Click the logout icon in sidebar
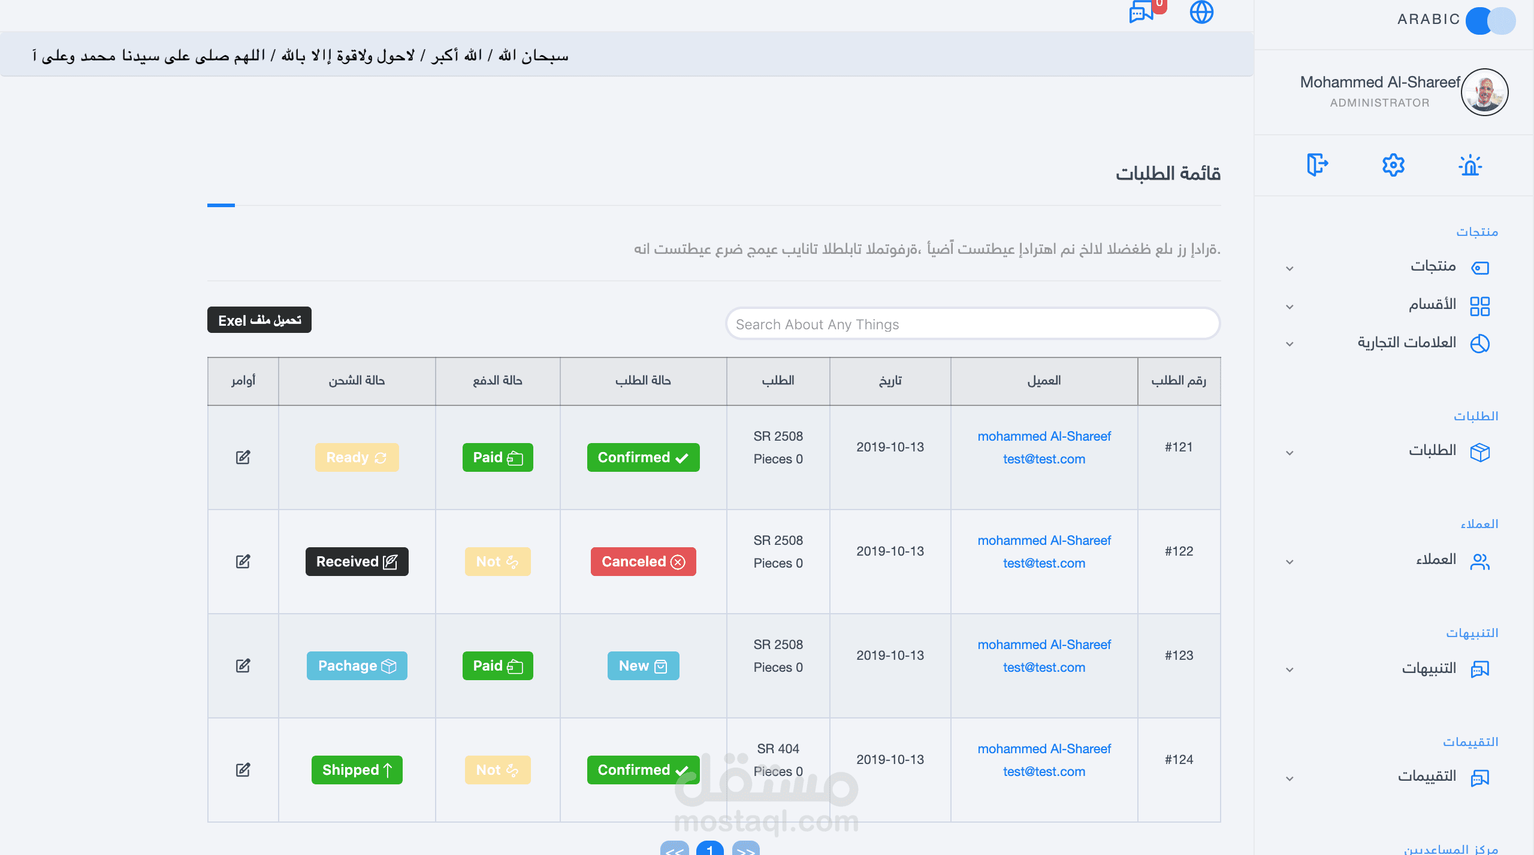The width and height of the screenshot is (1534, 855). point(1317,165)
